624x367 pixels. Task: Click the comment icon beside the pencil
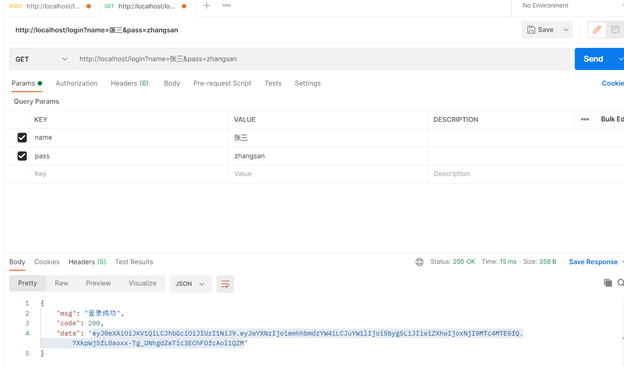(x=615, y=30)
